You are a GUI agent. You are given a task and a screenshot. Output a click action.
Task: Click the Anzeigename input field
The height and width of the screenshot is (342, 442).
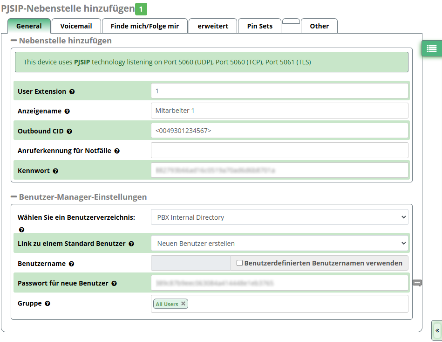click(x=279, y=111)
